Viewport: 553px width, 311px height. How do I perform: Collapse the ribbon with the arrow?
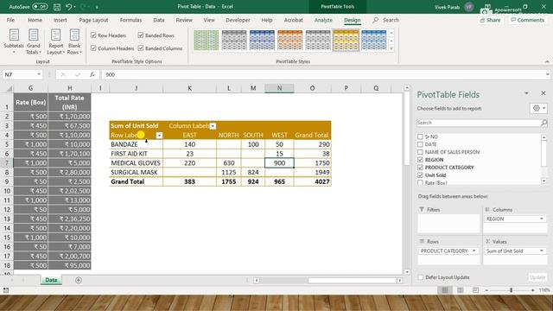click(547, 61)
